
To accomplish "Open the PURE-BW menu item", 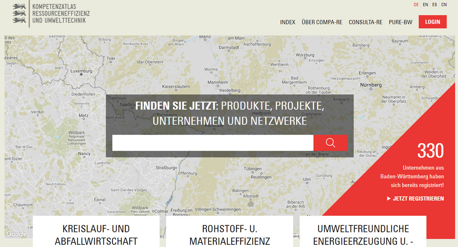I will tap(400, 22).
